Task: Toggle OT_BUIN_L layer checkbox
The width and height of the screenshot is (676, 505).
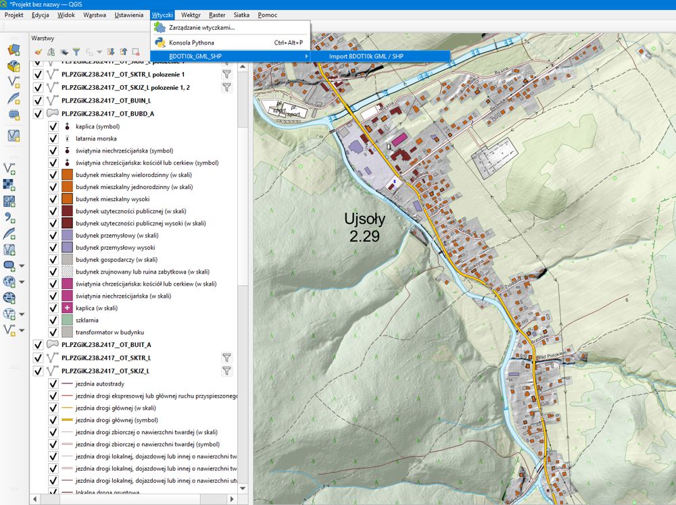Action: point(38,101)
